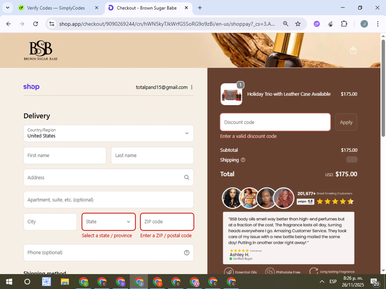Show shipping info help icon

(x=243, y=160)
